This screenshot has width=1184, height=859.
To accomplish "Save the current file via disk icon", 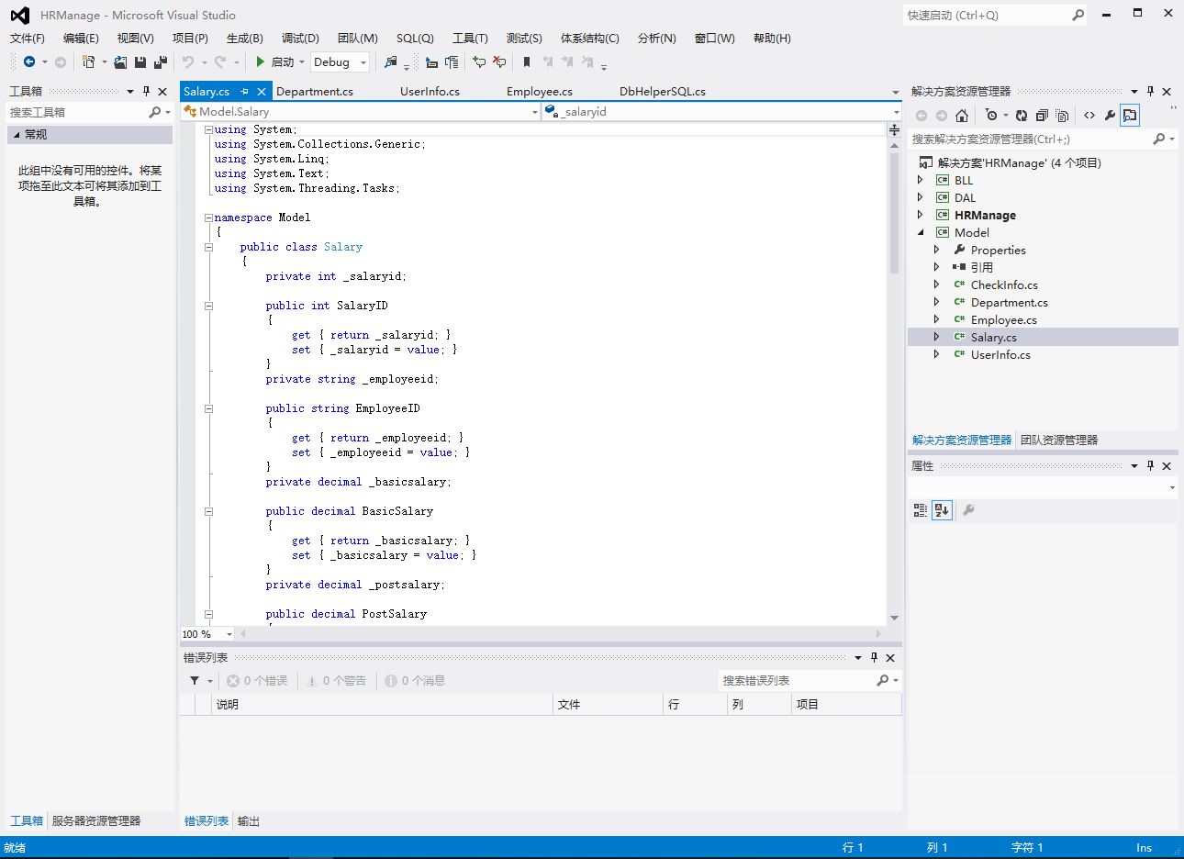I will (140, 62).
